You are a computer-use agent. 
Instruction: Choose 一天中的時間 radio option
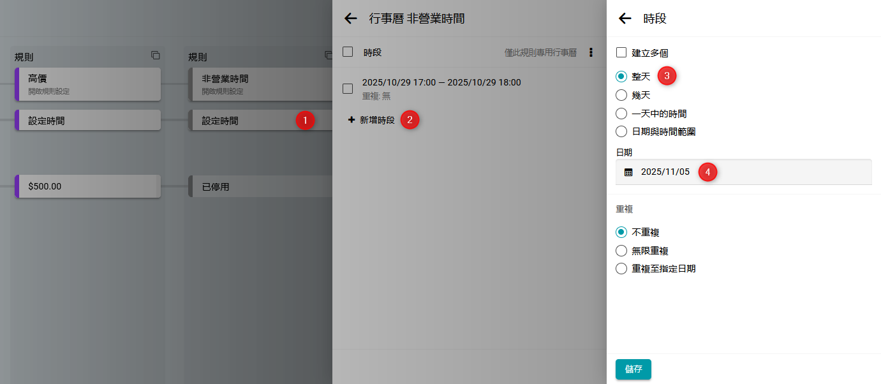(x=621, y=114)
